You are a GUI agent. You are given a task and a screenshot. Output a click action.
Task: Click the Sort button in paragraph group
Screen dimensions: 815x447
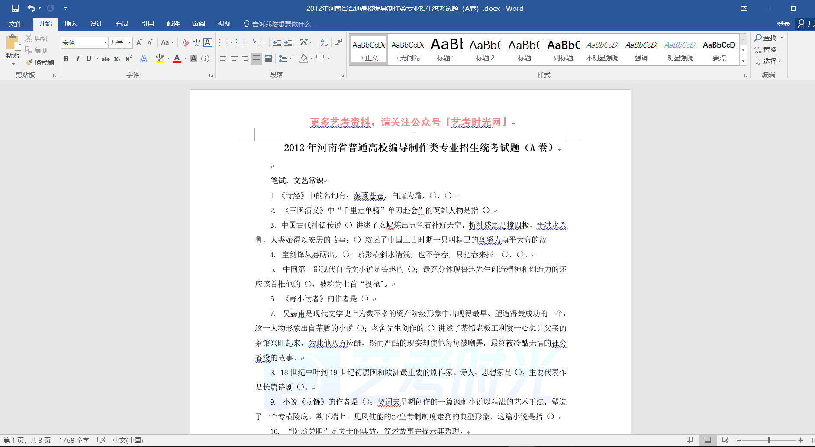(x=324, y=42)
